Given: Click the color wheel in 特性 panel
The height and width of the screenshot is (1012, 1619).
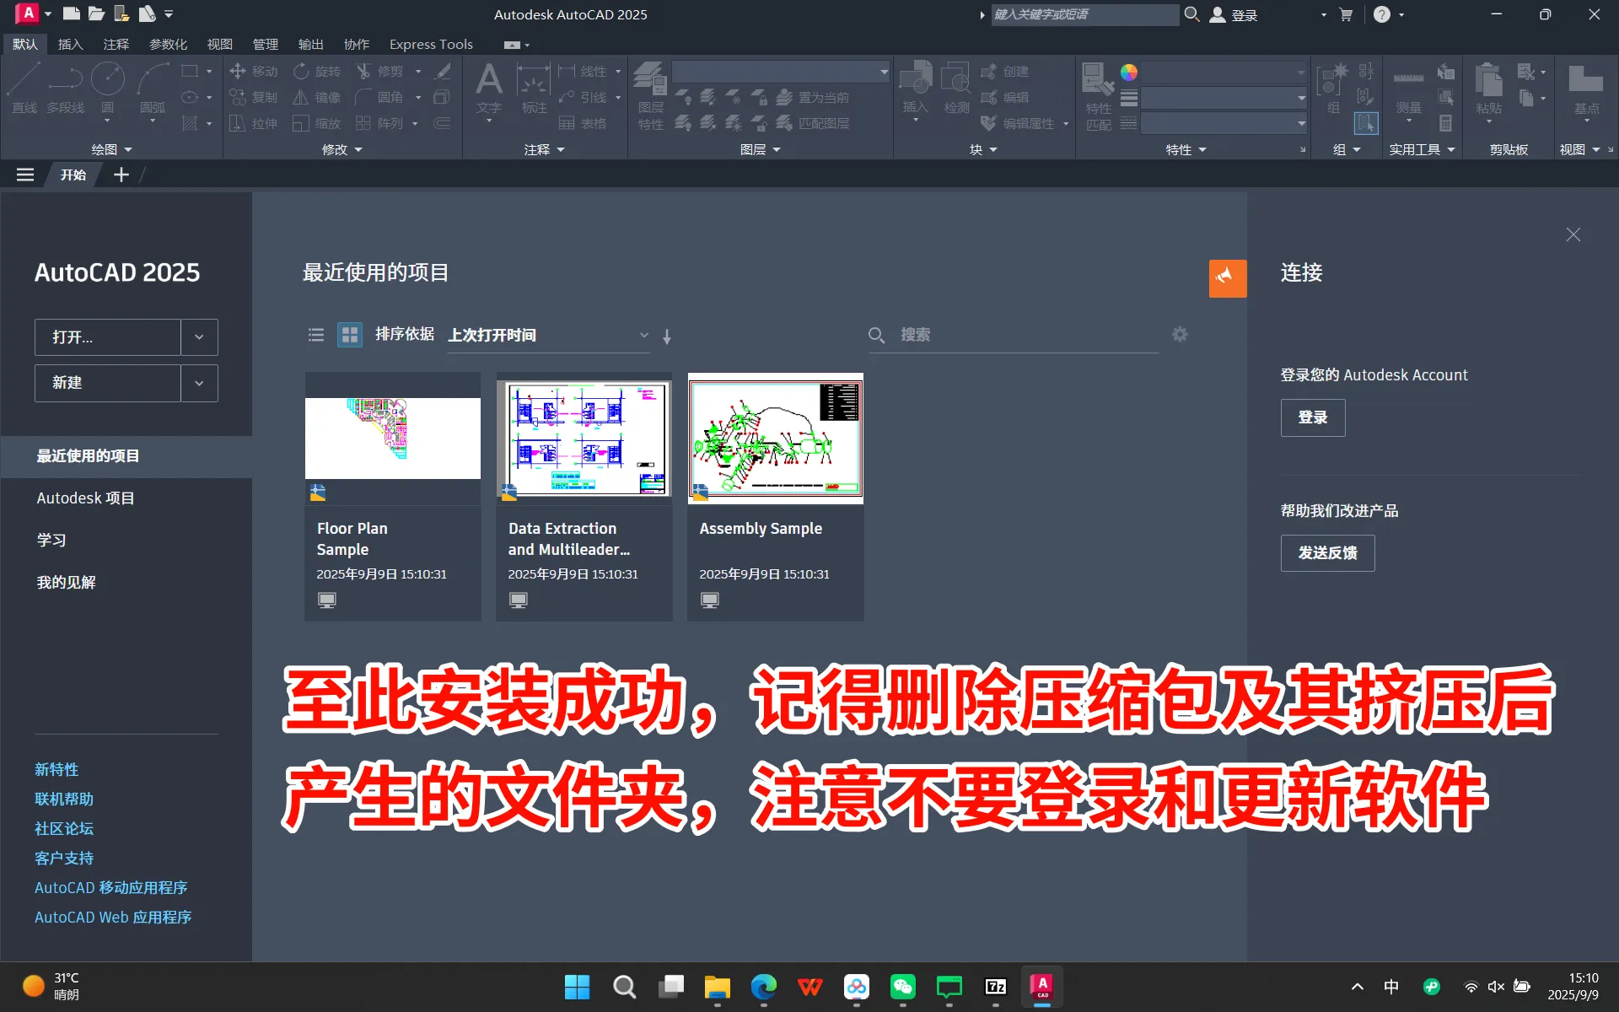Looking at the screenshot, I should 1130,73.
